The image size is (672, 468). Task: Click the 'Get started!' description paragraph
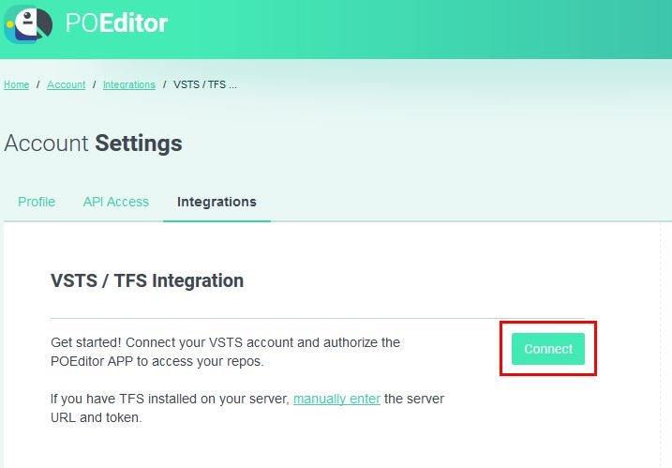click(226, 352)
